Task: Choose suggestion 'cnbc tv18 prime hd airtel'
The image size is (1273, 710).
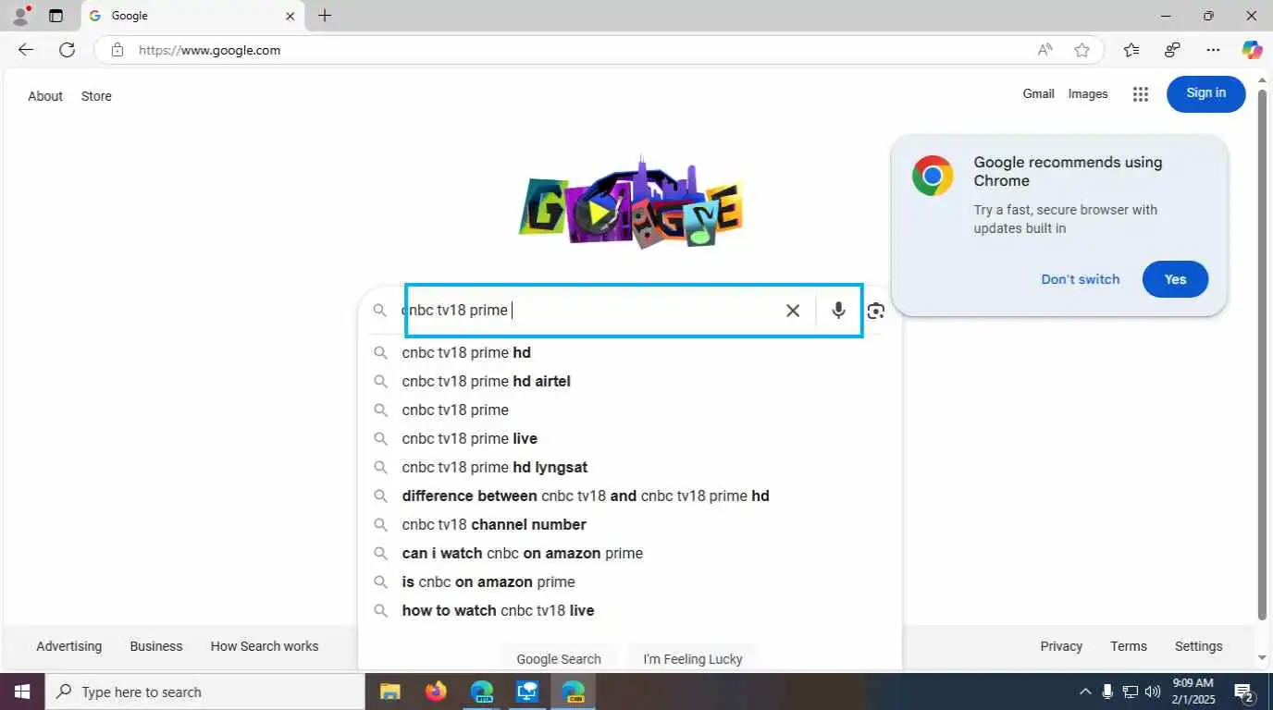Action: coord(629,381)
